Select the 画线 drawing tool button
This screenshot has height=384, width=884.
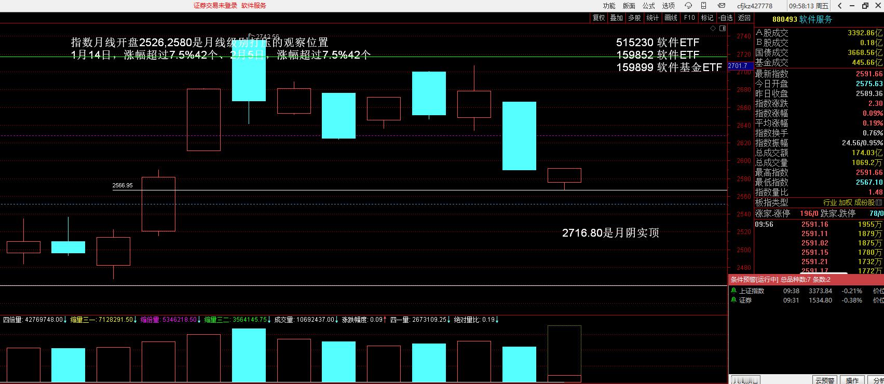(x=671, y=18)
